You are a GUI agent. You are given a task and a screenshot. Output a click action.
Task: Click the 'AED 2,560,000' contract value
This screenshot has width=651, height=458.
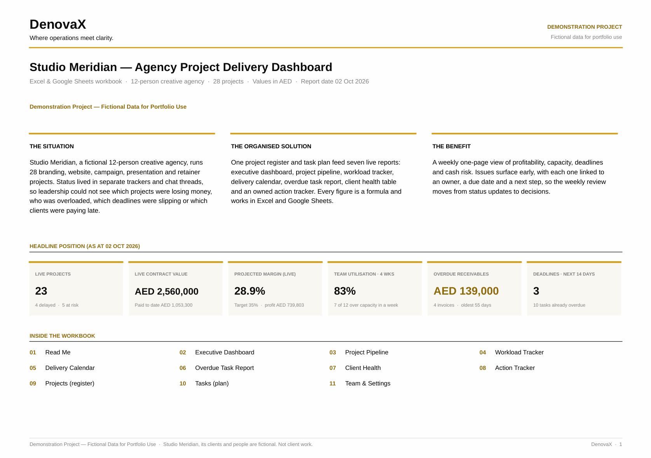[x=166, y=291]
